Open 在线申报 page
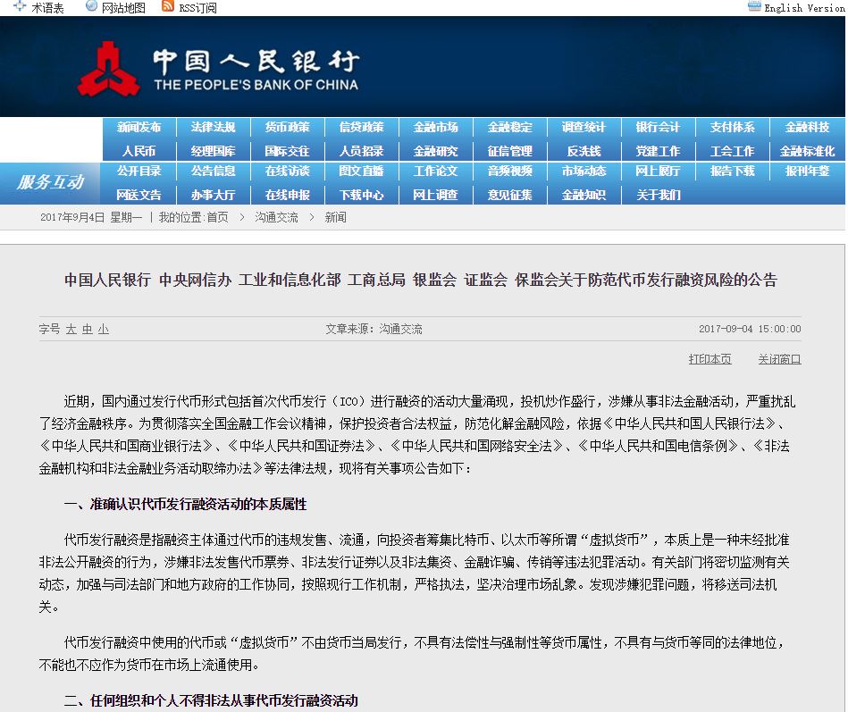The image size is (848, 712). click(287, 195)
